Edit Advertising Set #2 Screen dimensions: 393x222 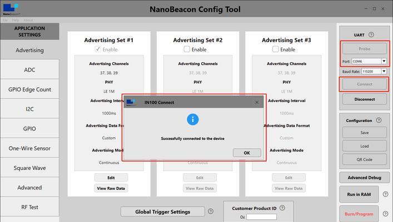pos(200,178)
